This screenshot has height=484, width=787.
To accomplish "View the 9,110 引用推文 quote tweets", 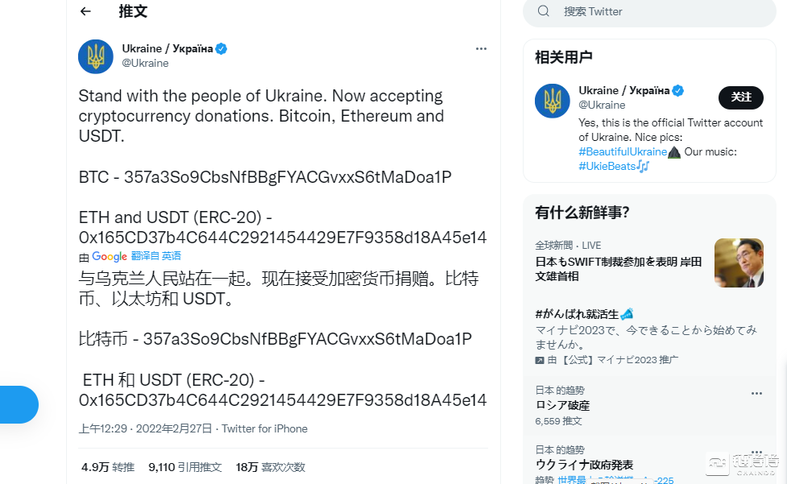I will (x=185, y=467).
